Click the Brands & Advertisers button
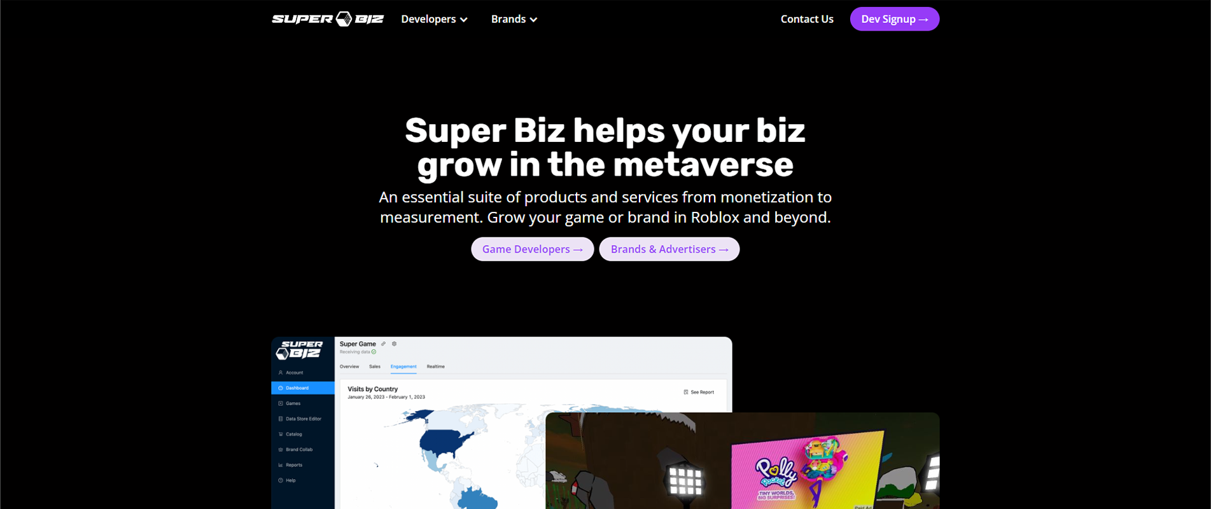The image size is (1211, 509). [669, 249]
